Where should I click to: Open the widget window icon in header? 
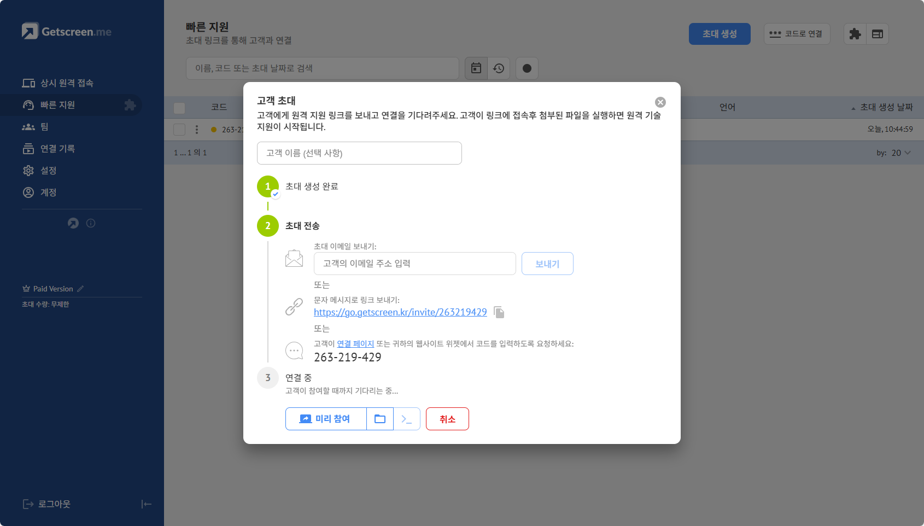878,34
